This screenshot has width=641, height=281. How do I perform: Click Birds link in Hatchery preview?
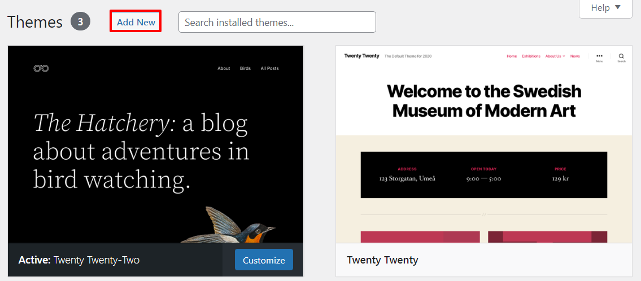[x=245, y=68]
